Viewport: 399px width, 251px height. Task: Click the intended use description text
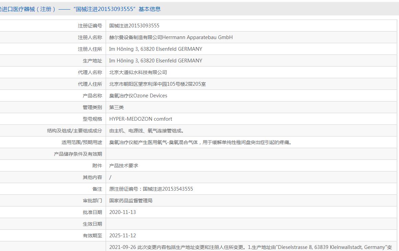[200, 142]
